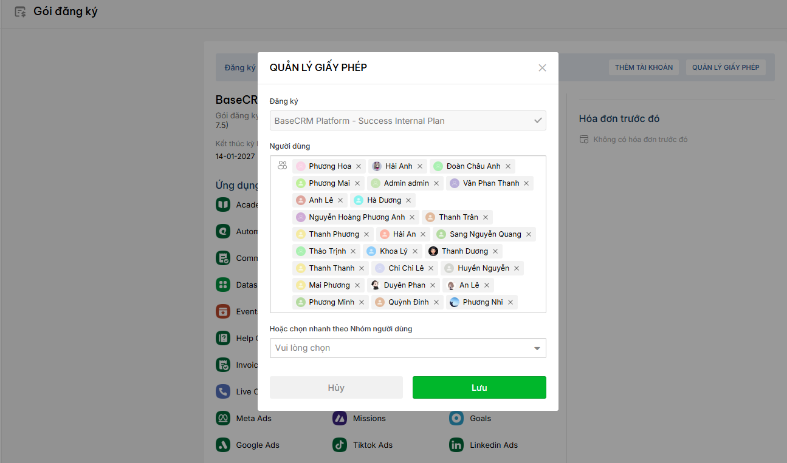Click Lưu to save licenses
Image resolution: width=787 pixels, height=463 pixels.
[479, 388]
